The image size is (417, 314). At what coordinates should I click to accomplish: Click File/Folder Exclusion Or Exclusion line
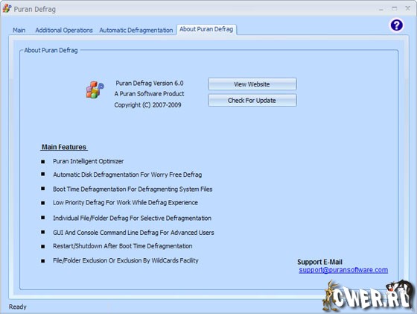coord(126,260)
